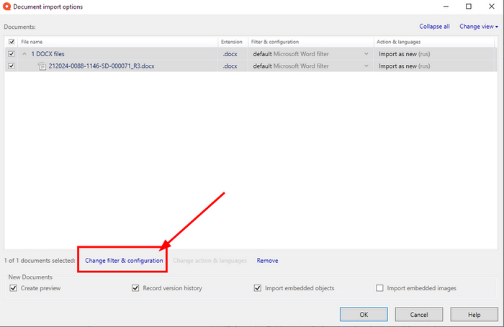Click the document icon beside 212024-0088-1146-SD-000071_R3.docx
This screenshot has width=504, height=327.
pos(42,66)
